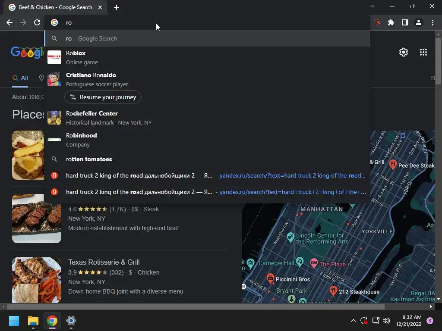Click the Pee Dee Steak map pin
Viewport: 442px width, 331px height.
[x=393, y=164]
